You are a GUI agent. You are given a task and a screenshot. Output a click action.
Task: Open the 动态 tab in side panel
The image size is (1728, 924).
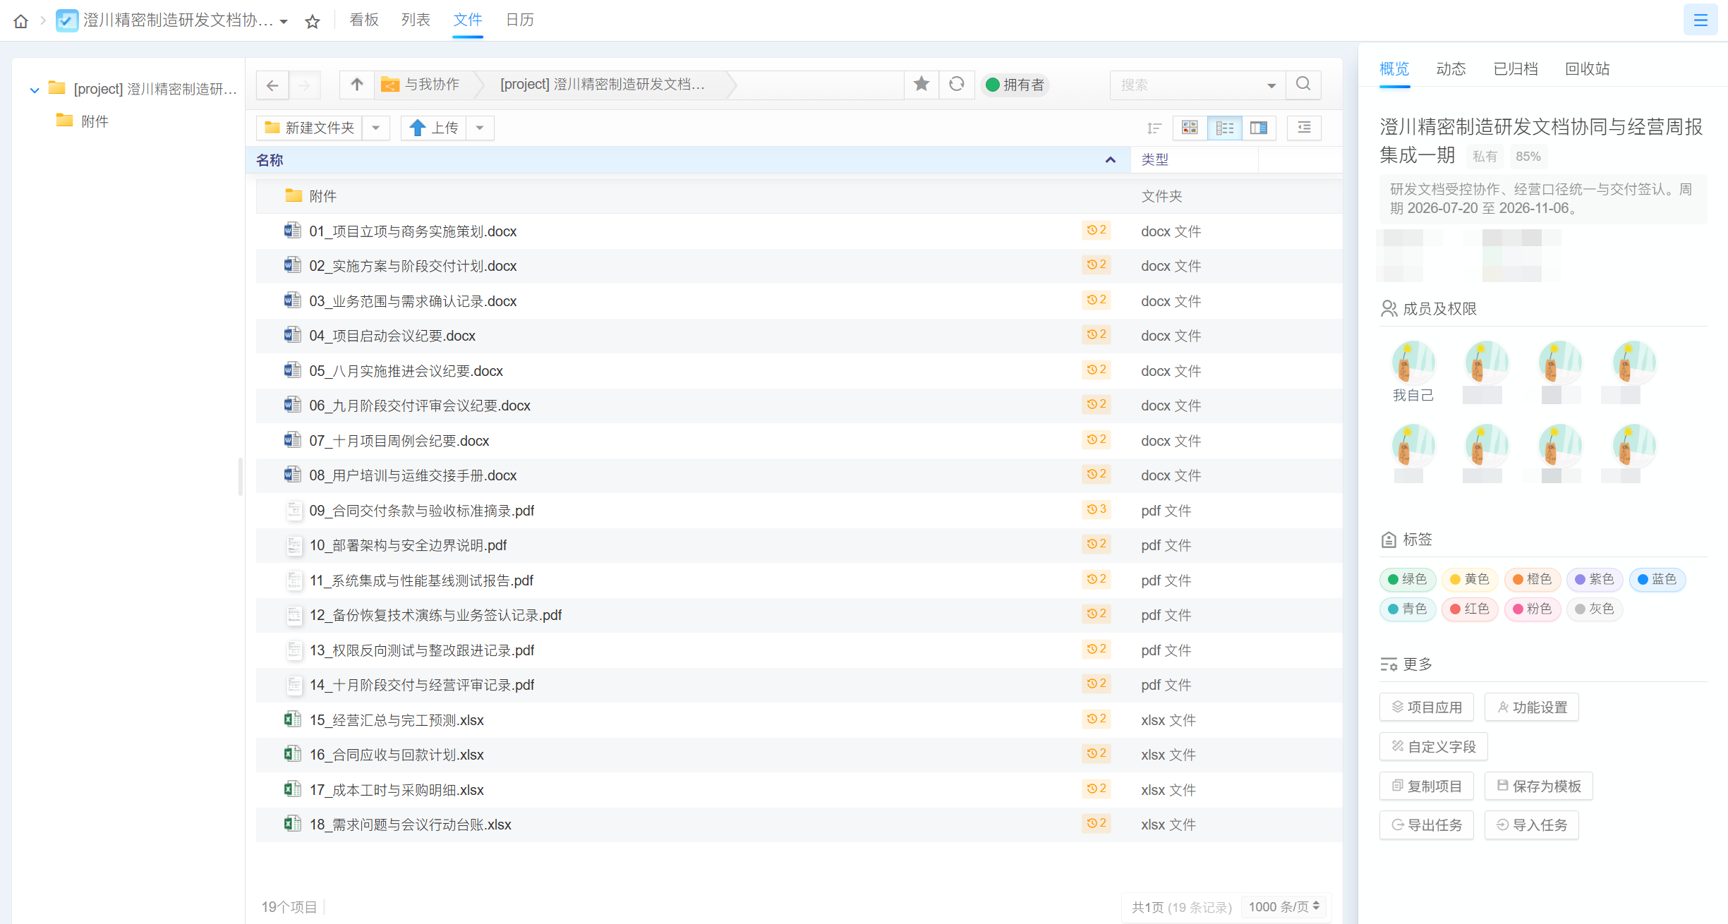pos(1451,68)
